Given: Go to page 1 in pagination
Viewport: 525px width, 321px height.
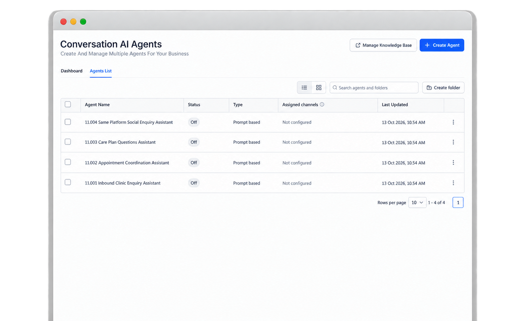Looking at the screenshot, I should point(458,203).
